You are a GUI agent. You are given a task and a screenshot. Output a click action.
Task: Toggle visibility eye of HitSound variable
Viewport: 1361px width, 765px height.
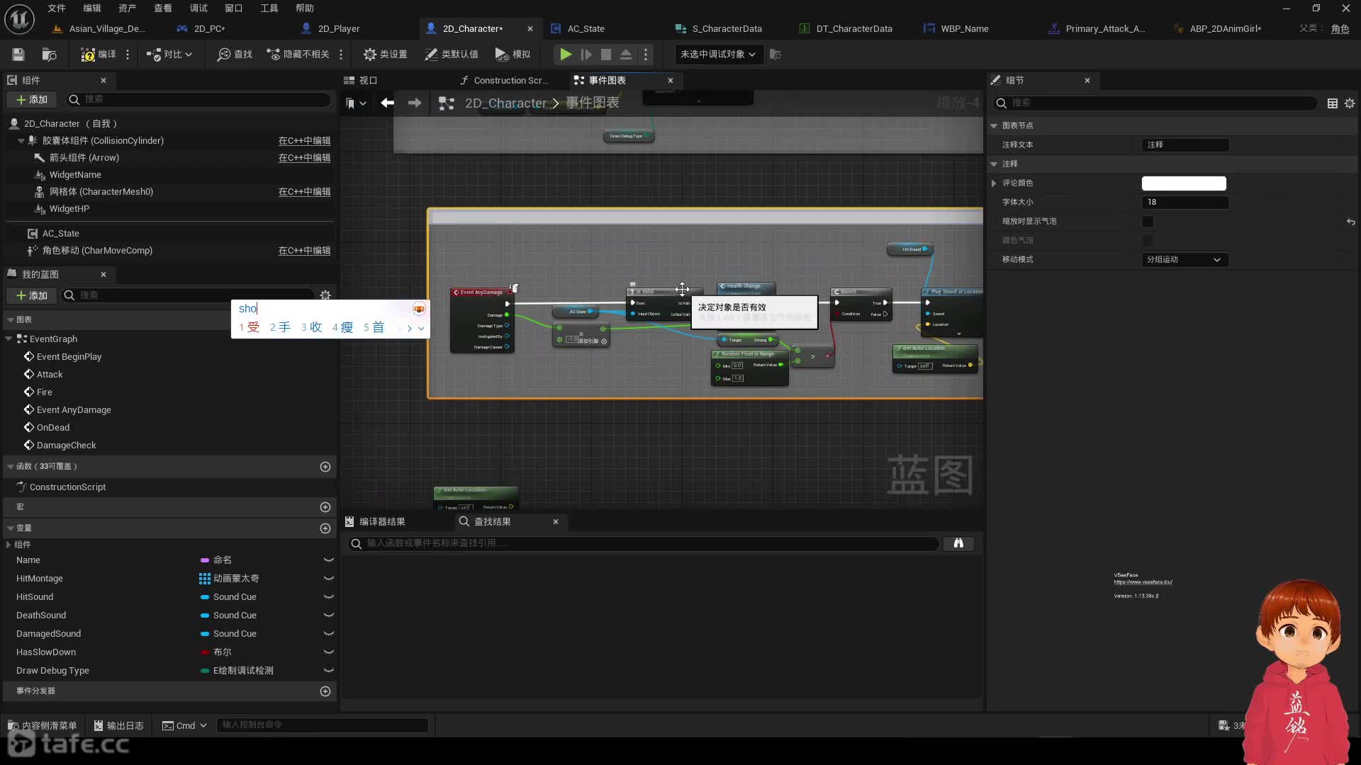[x=329, y=597]
